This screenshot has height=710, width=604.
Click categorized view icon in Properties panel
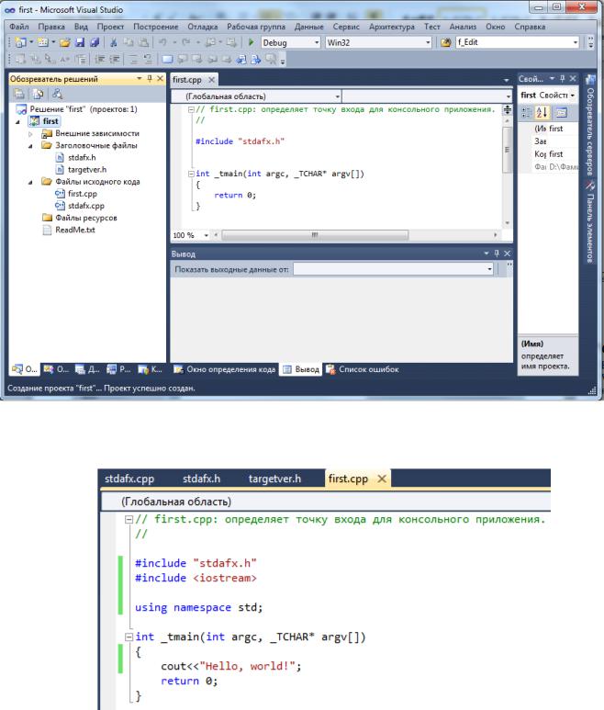(x=527, y=112)
